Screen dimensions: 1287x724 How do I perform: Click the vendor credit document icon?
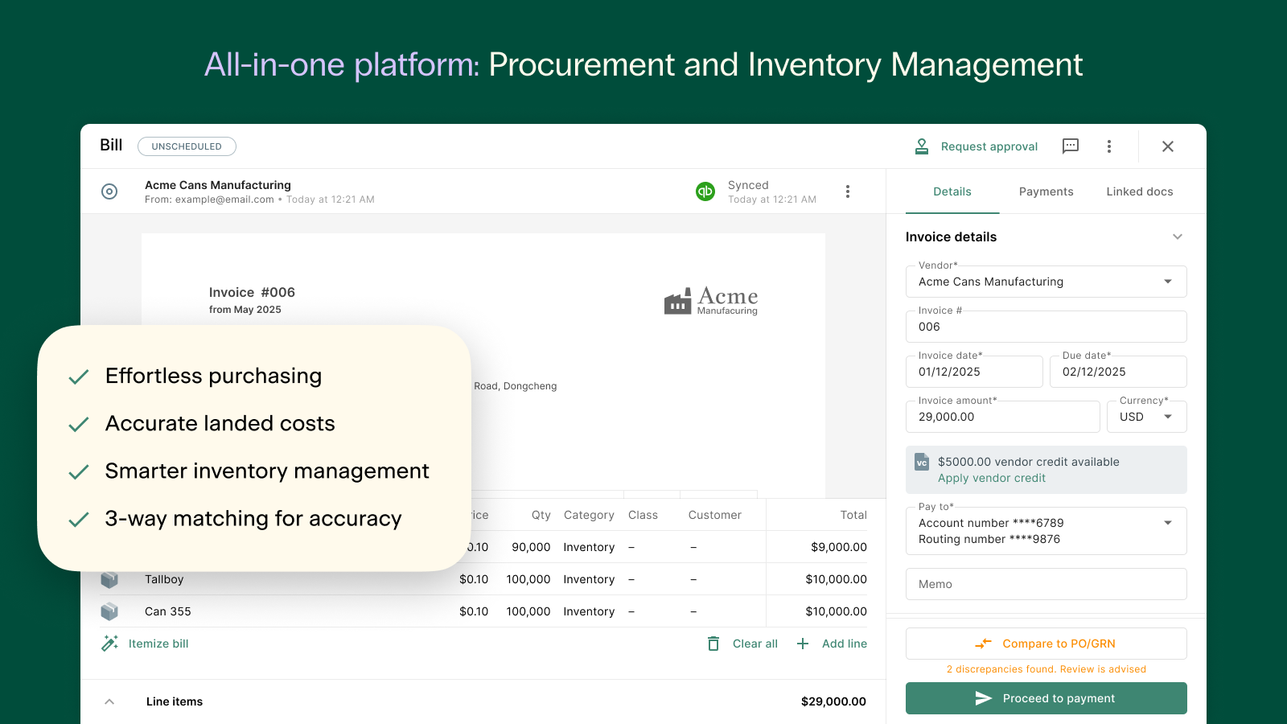tap(922, 463)
